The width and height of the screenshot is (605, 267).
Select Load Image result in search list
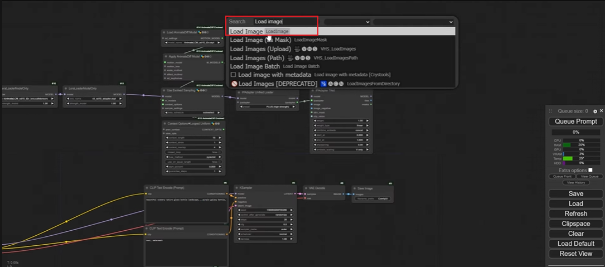[342, 31]
